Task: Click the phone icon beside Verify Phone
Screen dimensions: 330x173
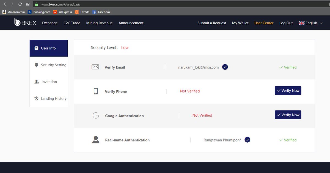Action: [x=96, y=91]
